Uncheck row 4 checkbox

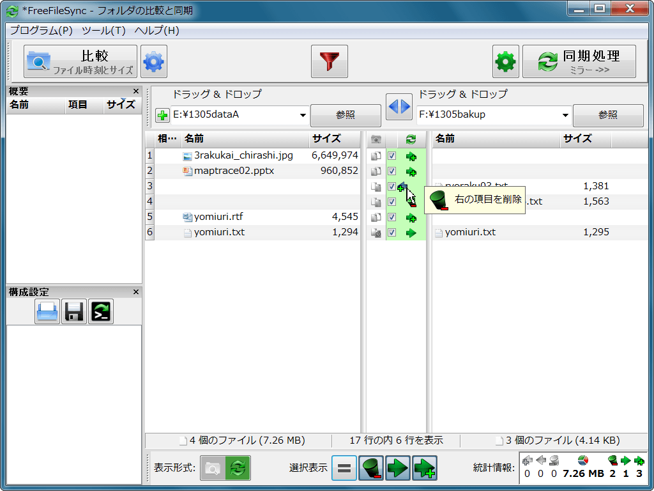392,201
